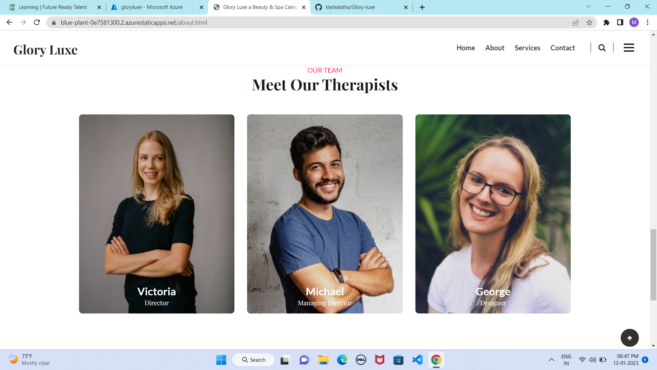
Task: Open the website search magnifier icon
Action: click(602, 48)
